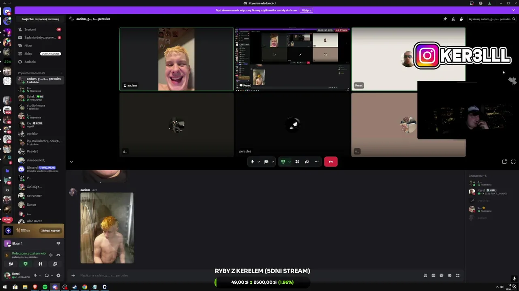Open Znajomi friends tab
The width and height of the screenshot is (519, 291).
40,30
